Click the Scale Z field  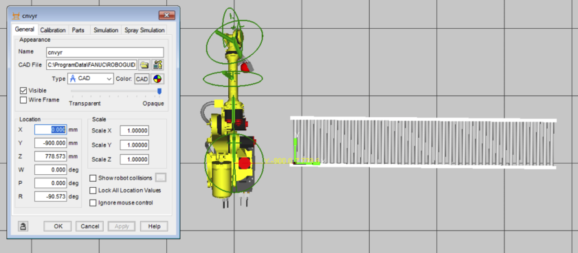click(x=135, y=160)
